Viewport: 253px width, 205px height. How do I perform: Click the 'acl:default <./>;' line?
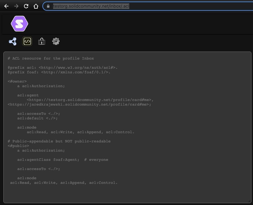click(x=37, y=118)
